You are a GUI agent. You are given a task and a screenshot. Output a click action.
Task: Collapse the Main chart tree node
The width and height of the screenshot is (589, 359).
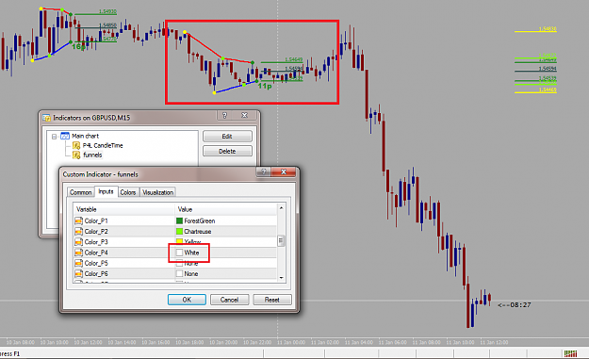point(54,137)
